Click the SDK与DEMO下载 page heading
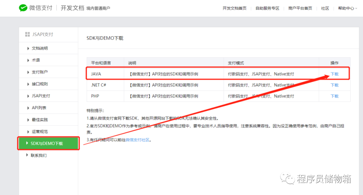The image size is (363, 195). [x=105, y=38]
